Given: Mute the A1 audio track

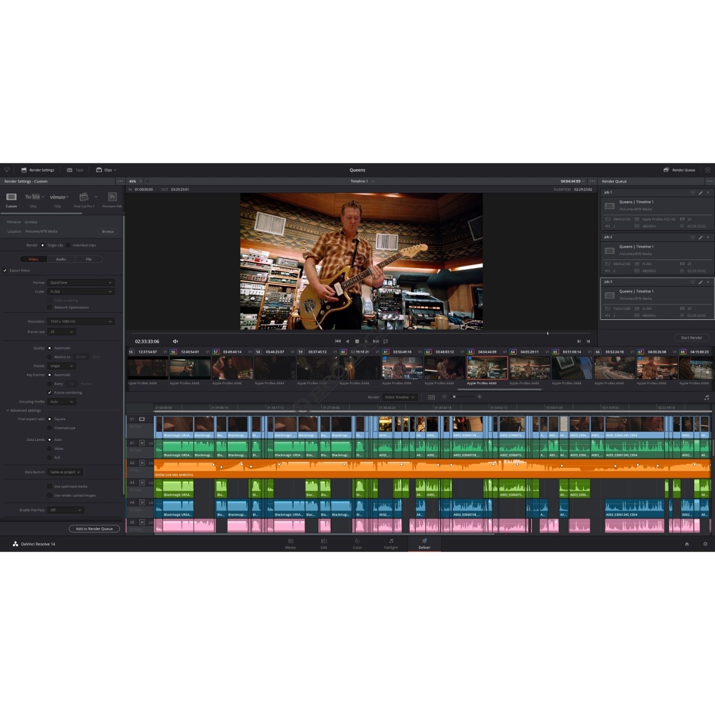Looking at the screenshot, I should (x=142, y=443).
